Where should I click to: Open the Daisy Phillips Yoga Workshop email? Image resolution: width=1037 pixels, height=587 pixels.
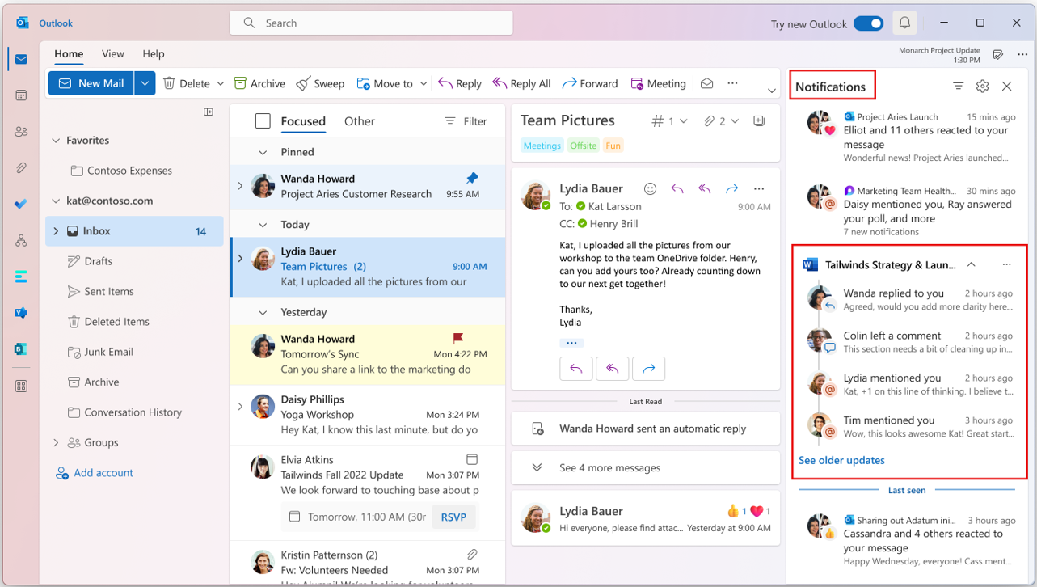[x=368, y=414]
